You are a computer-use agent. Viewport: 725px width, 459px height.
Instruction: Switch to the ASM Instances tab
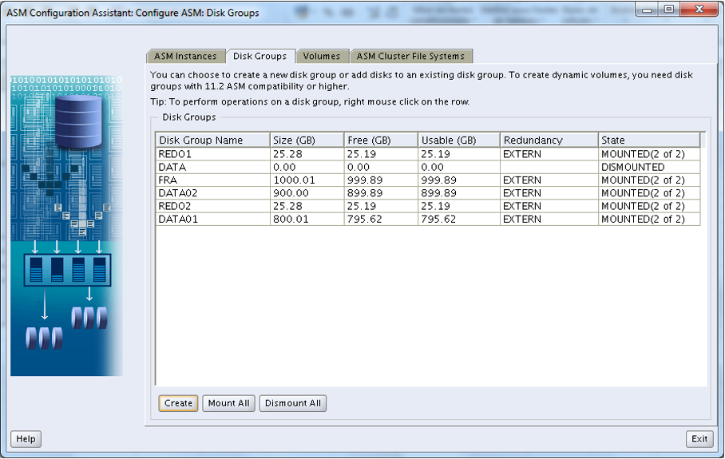pyautogui.click(x=186, y=56)
